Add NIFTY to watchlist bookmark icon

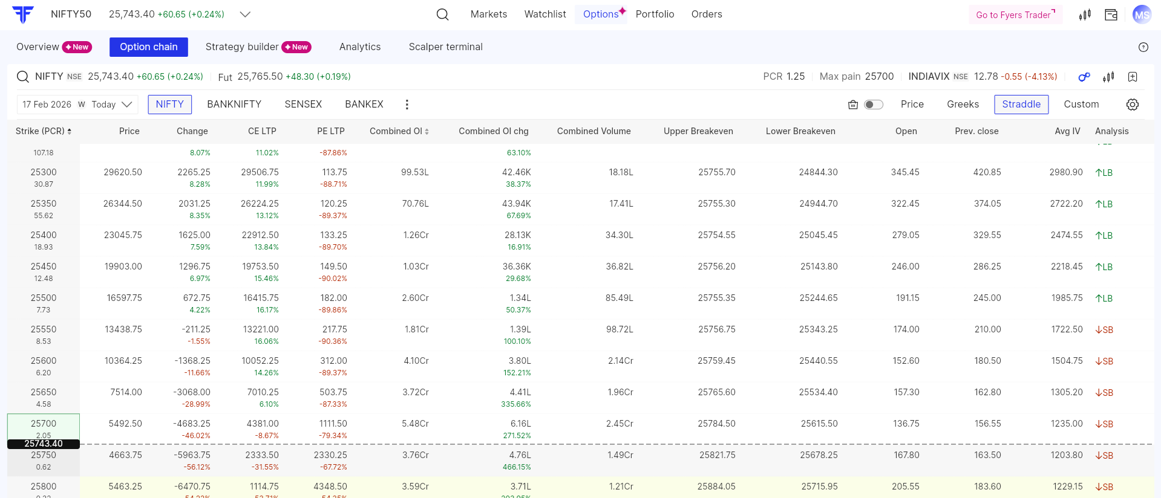[1133, 77]
